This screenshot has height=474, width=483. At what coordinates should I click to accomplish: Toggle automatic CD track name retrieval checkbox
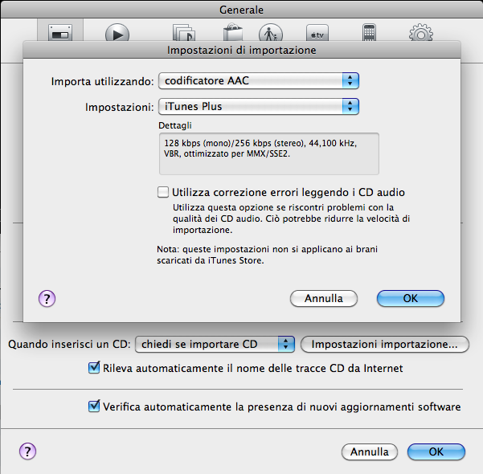[94, 368]
